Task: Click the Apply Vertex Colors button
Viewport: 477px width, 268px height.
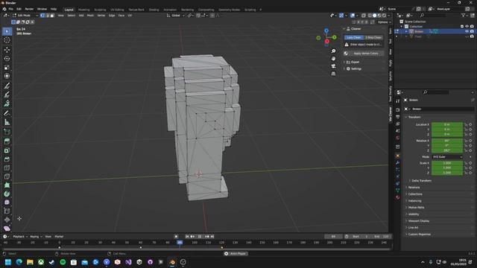Action: 366,54
